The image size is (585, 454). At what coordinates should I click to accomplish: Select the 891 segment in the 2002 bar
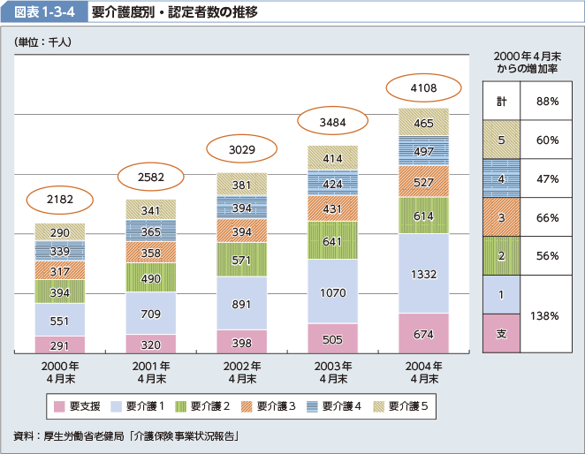(x=241, y=303)
